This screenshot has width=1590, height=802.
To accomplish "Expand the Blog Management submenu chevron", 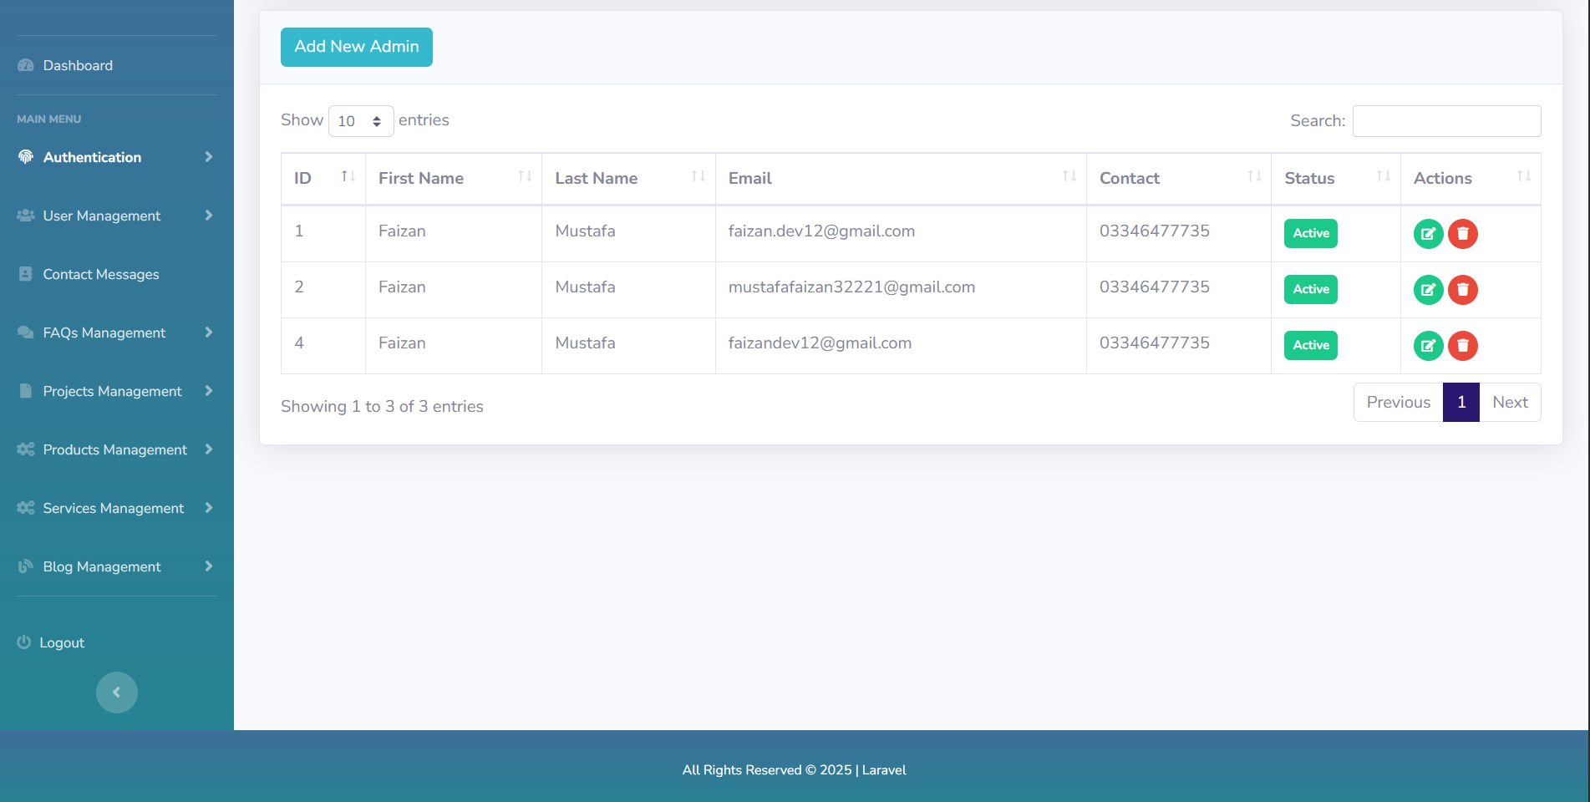I will (x=209, y=566).
